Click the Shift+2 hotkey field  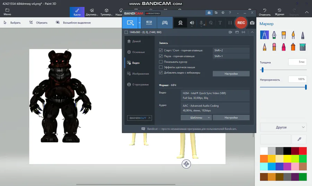(x=231, y=50)
